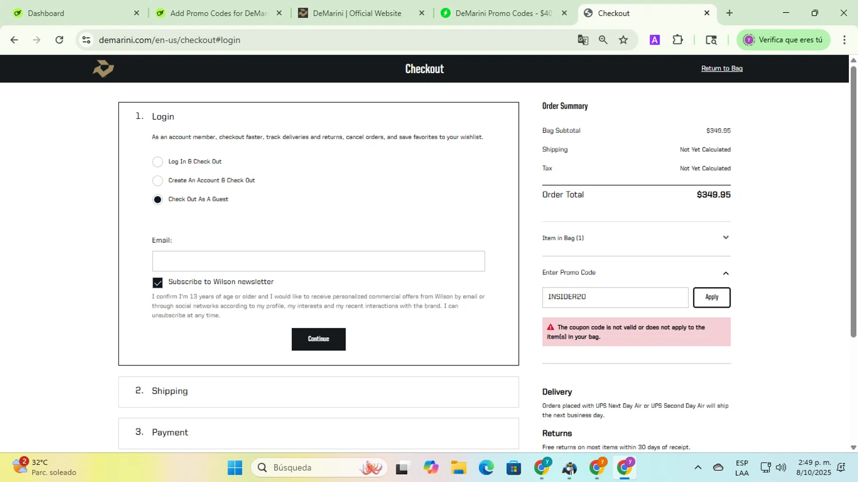Image resolution: width=858 pixels, height=482 pixels.
Task: Open site information icon in address bar
Action: click(x=86, y=40)
